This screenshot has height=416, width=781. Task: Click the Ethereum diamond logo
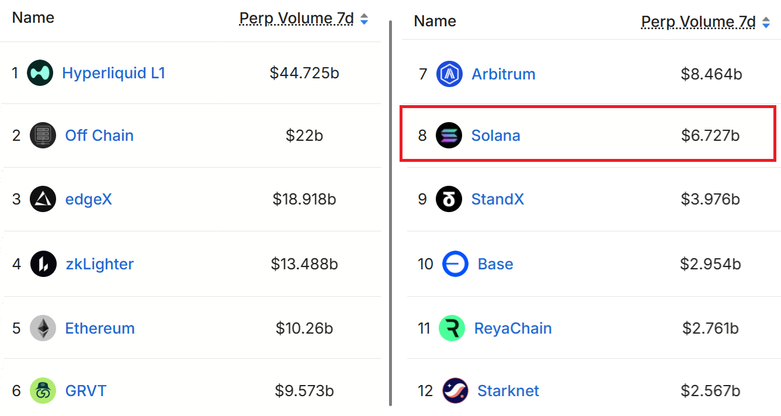(42, 328)
